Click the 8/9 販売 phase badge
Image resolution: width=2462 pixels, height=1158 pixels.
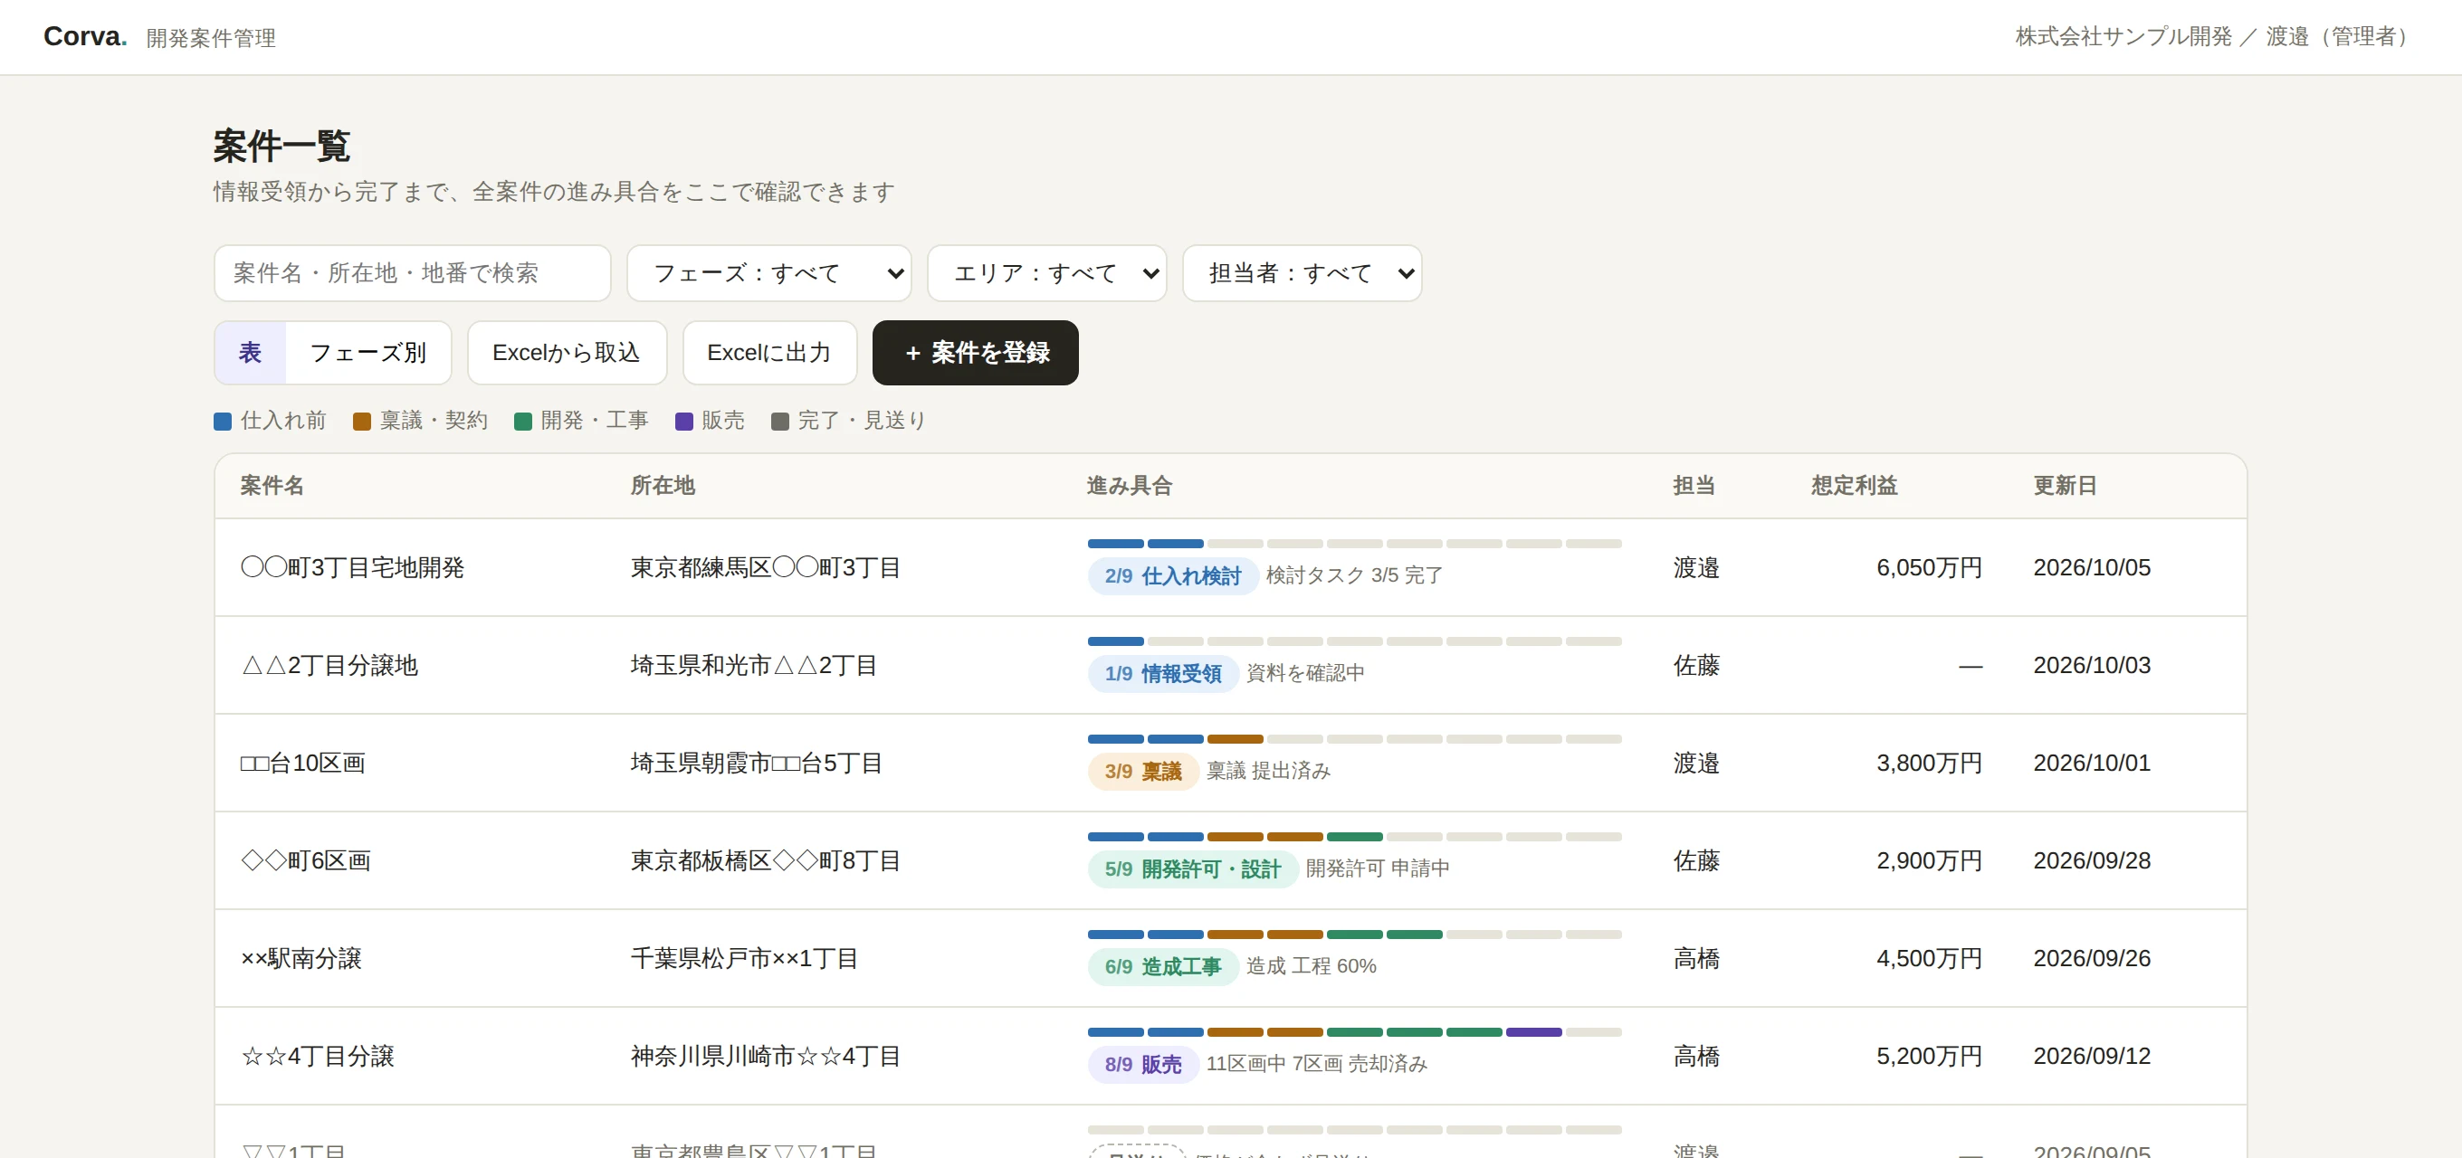(1143, 1065)
